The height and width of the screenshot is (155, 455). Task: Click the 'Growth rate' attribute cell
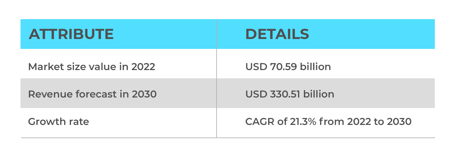[118, 123]
